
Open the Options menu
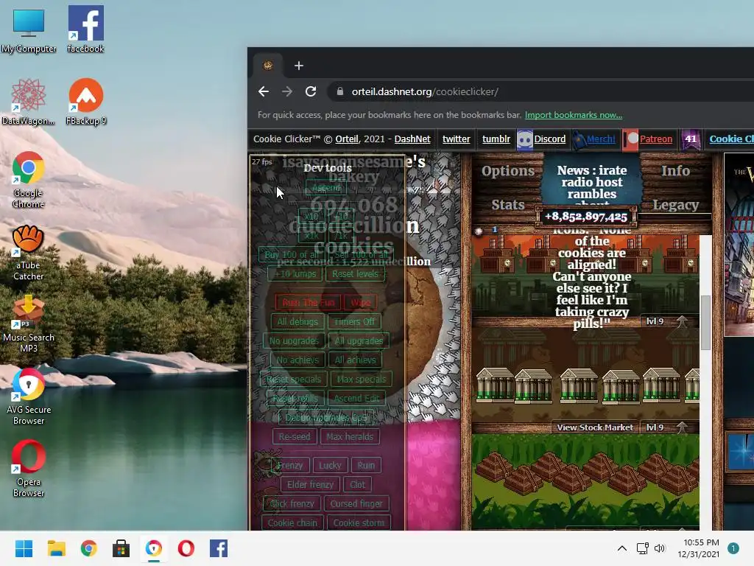(x=508, y=171)
